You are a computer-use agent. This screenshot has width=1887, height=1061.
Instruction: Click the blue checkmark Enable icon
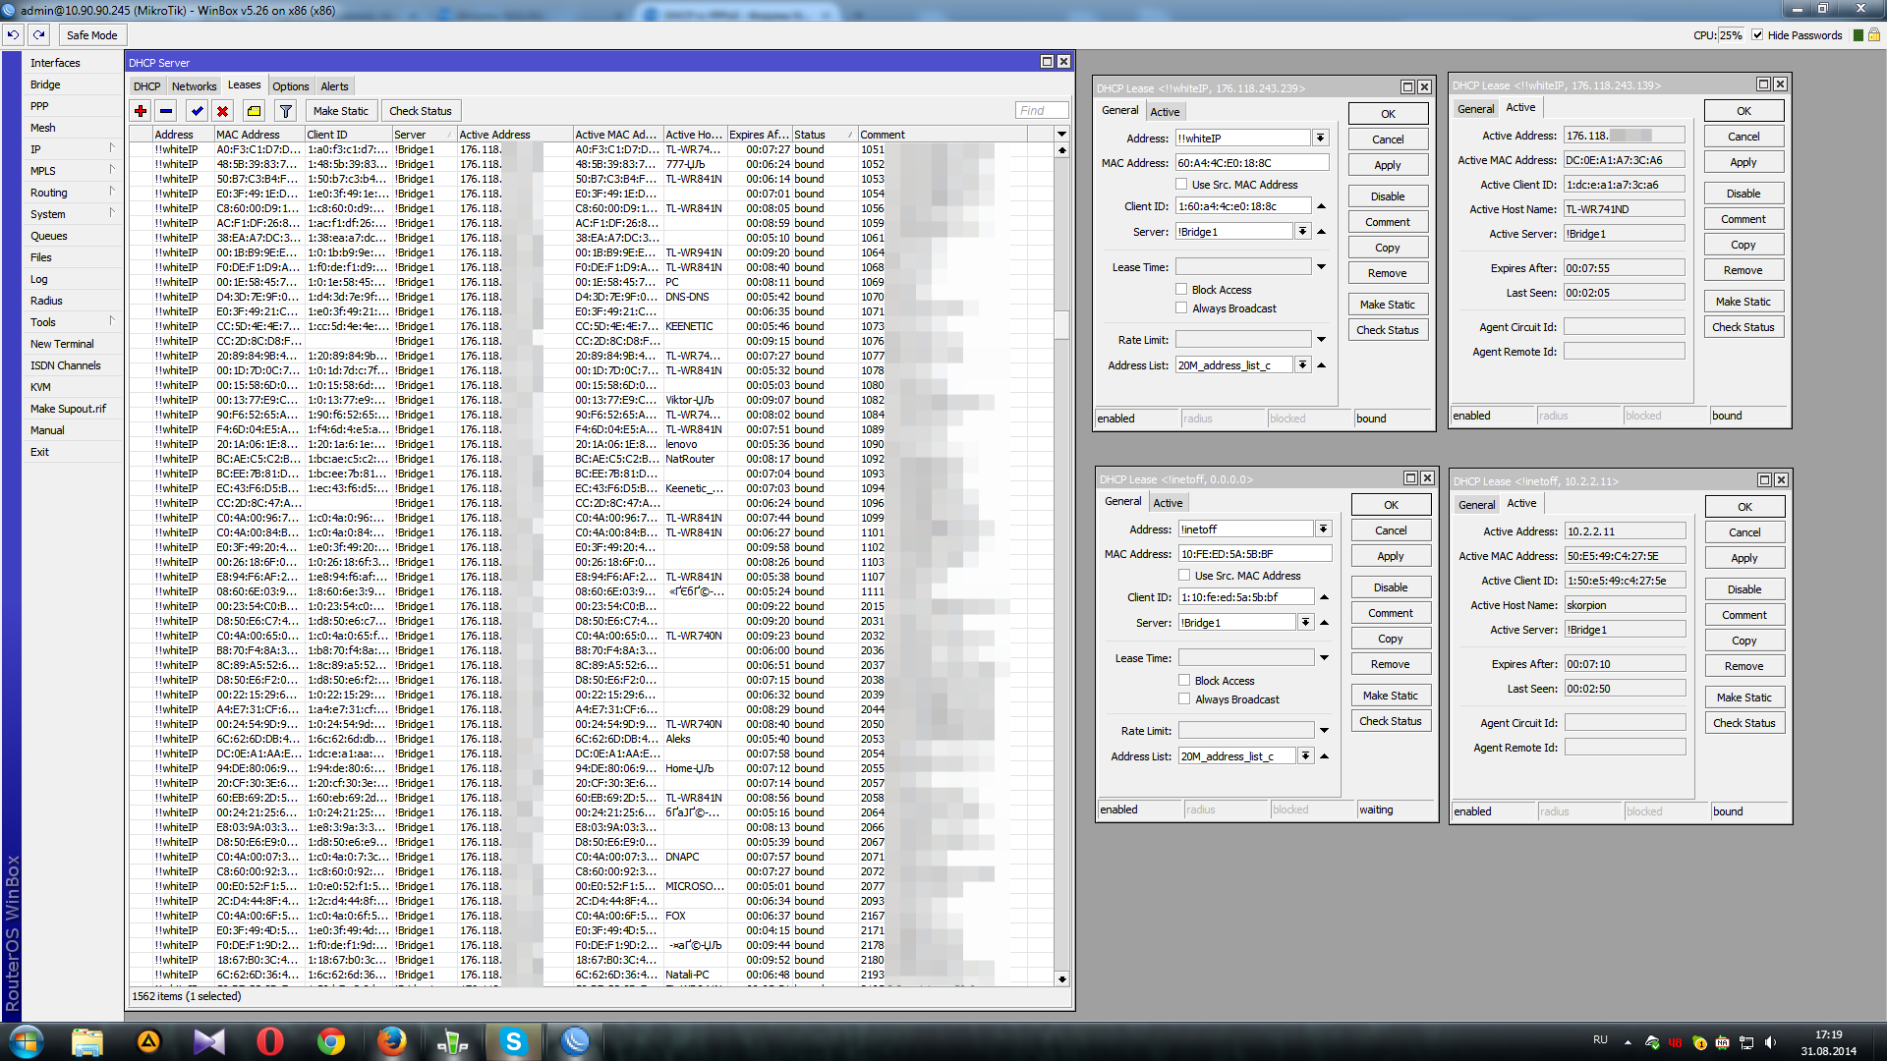[198, 111]
